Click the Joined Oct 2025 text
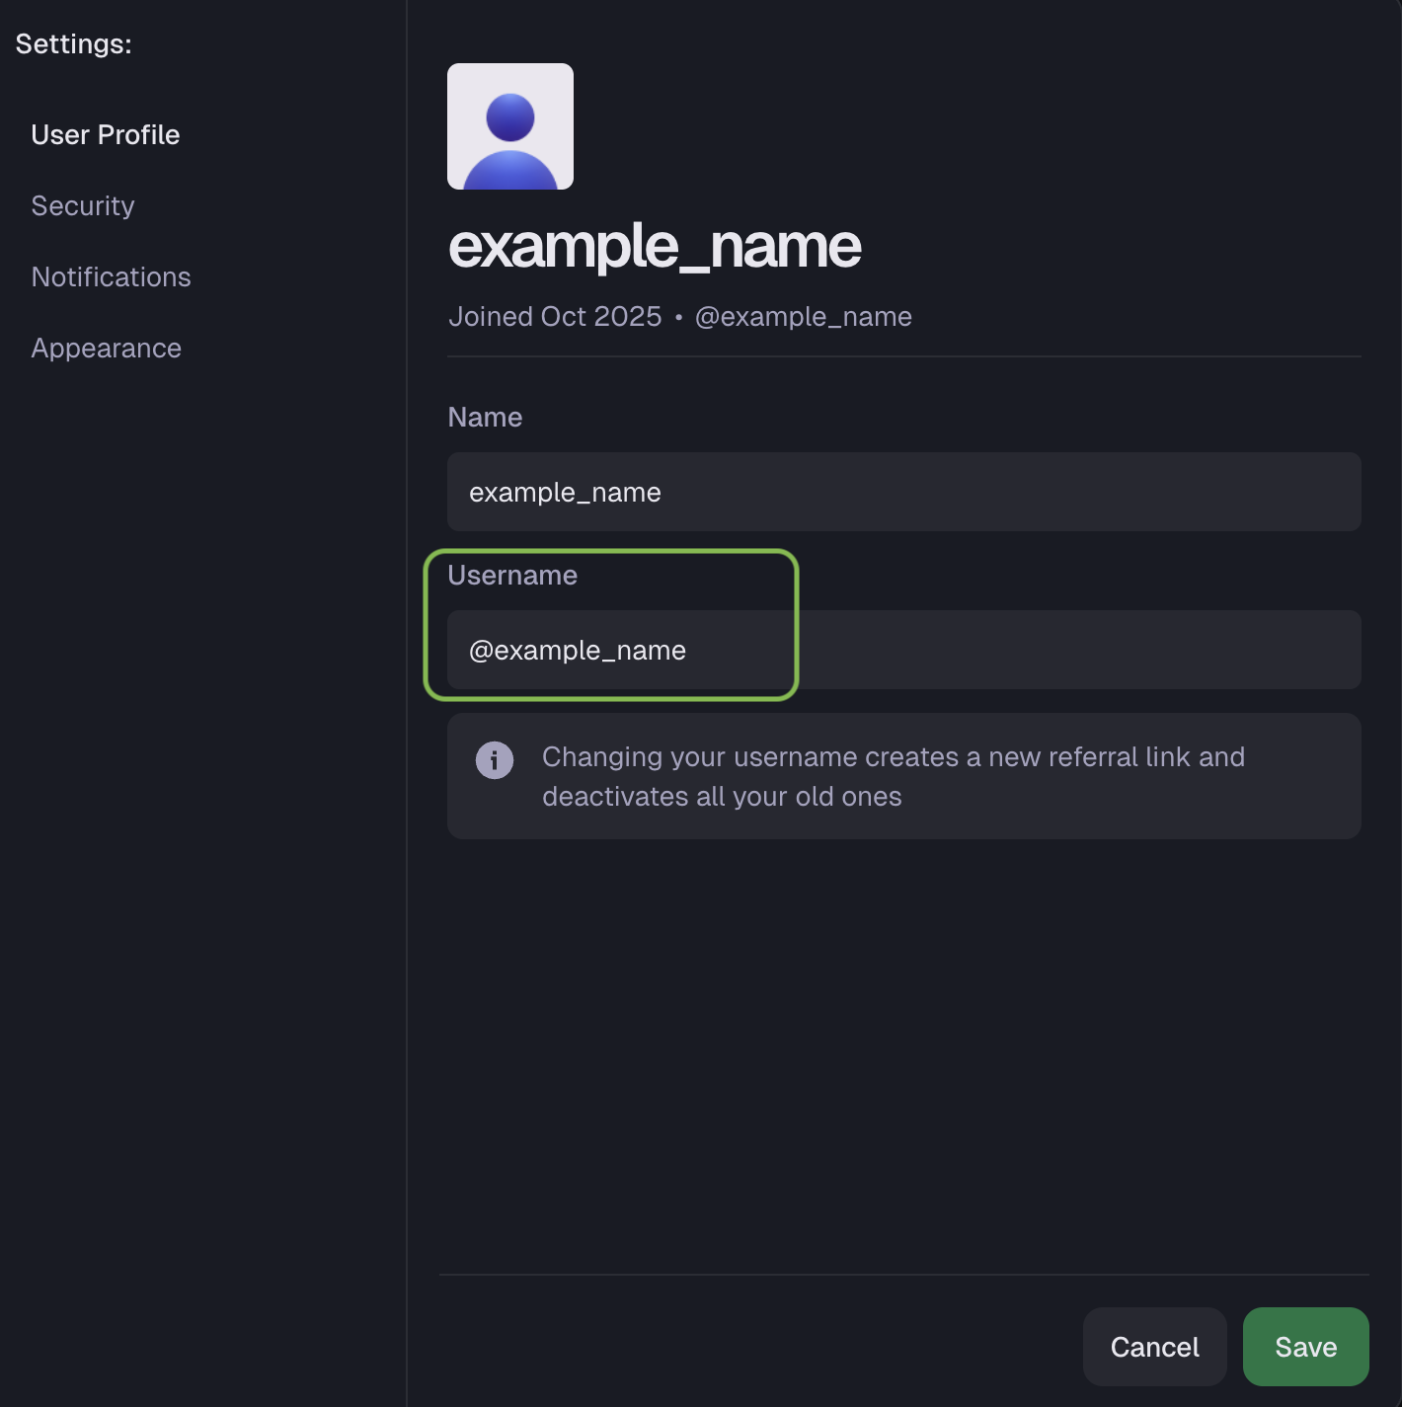Viewport: 1402px width, 1407px height. pyautogui.click(x=555, y=317)
